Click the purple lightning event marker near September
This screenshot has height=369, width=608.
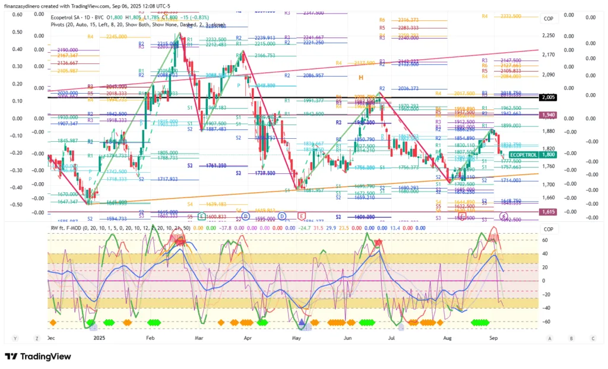[x=503, y=216]
